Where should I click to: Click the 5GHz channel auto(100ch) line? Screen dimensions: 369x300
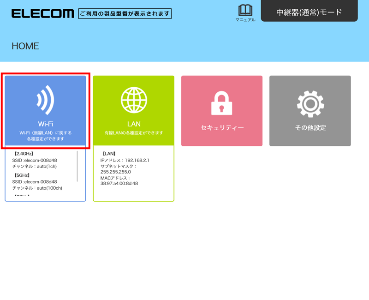(37, 188)
